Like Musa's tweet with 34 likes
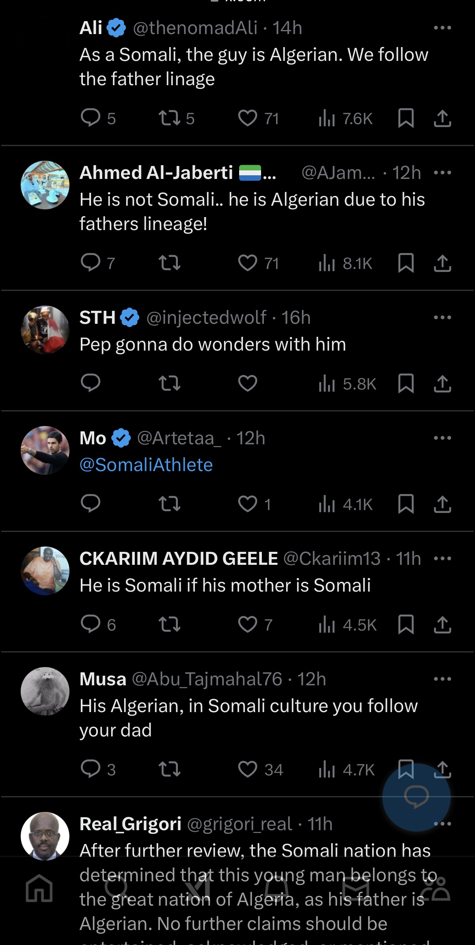475x945 pixels. coord(248,769)
